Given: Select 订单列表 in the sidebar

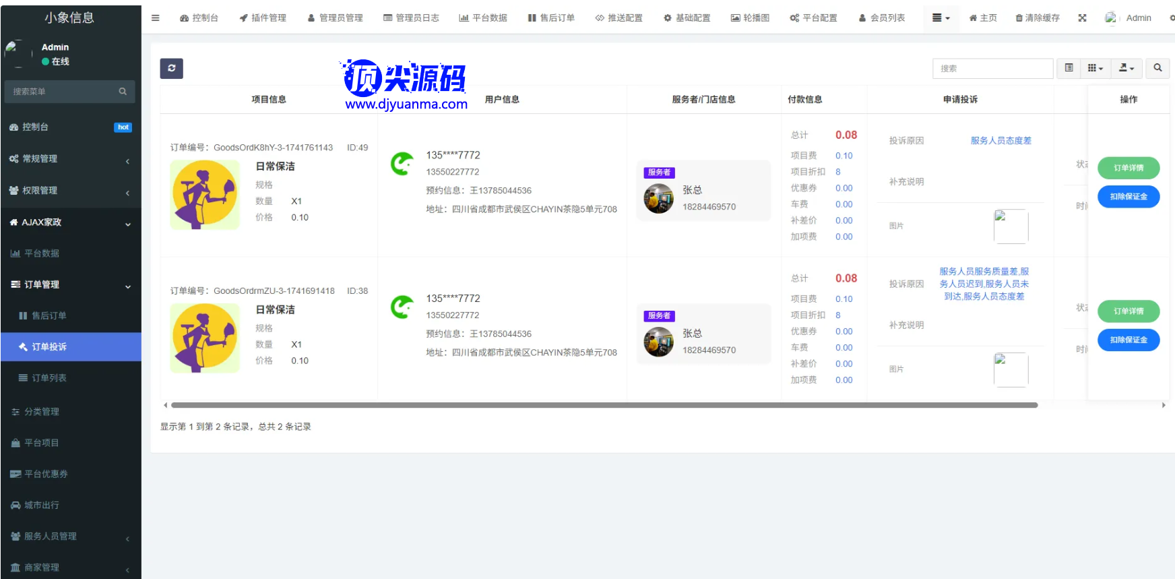Looking at the screenshot, I should click(49, 378).
